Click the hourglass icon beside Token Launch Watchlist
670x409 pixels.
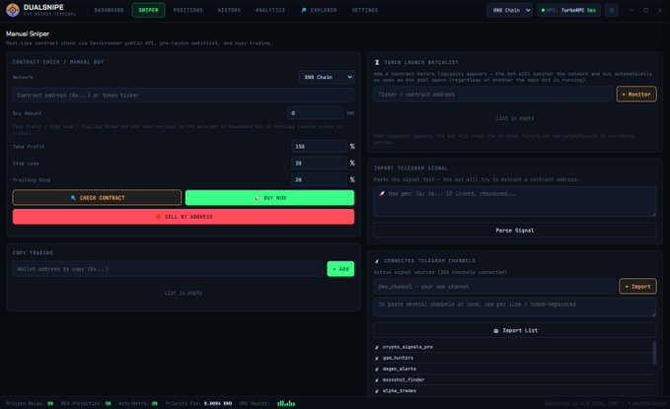pos(377,62)
